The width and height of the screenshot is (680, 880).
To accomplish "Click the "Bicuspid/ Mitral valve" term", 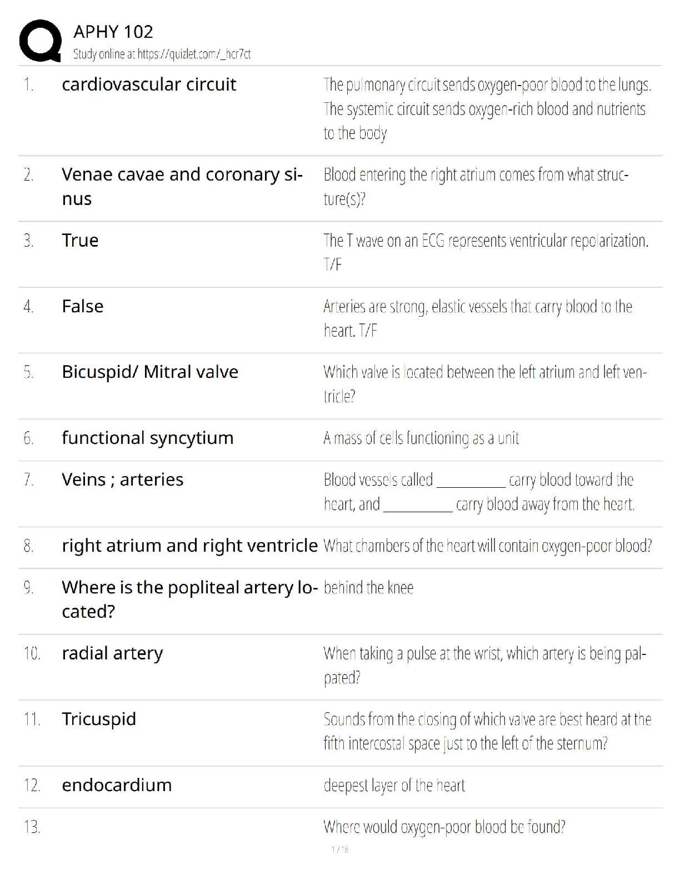I will click(149, 372).
